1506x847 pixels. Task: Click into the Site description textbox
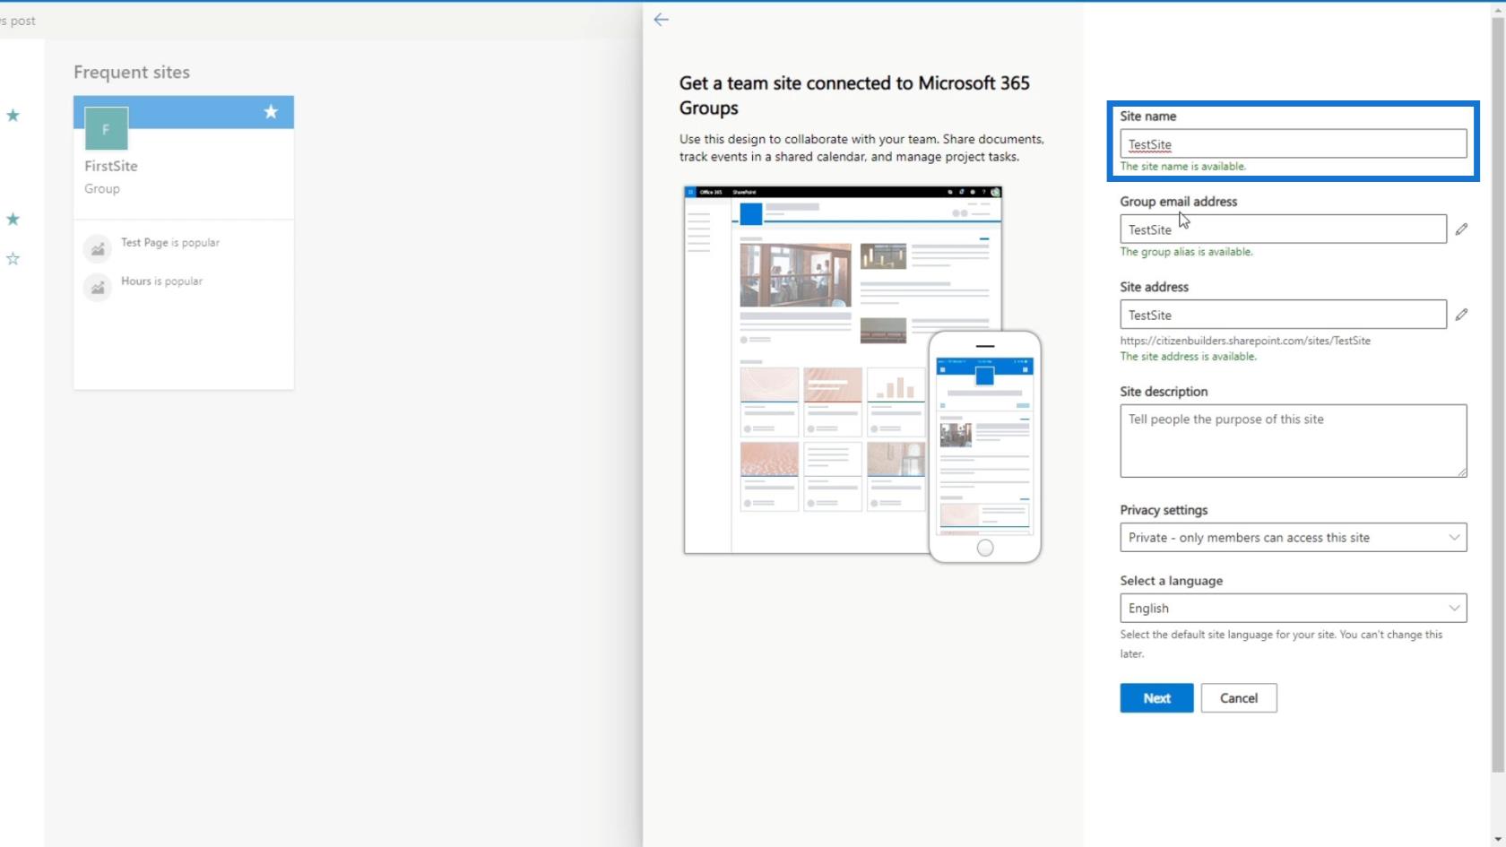click(1293, 441)
